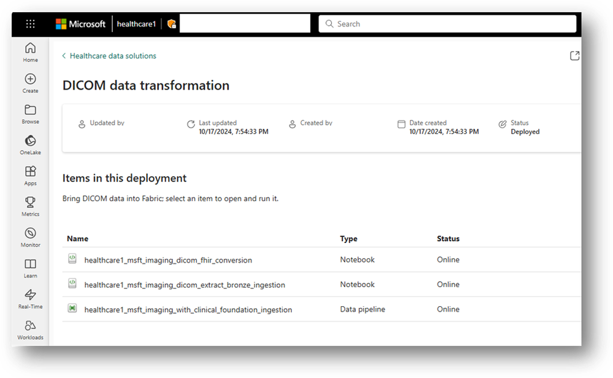
Task: Click Online status in extract_bronze_ingestion row
Action: pyautogui.click(x=448, y=284)
